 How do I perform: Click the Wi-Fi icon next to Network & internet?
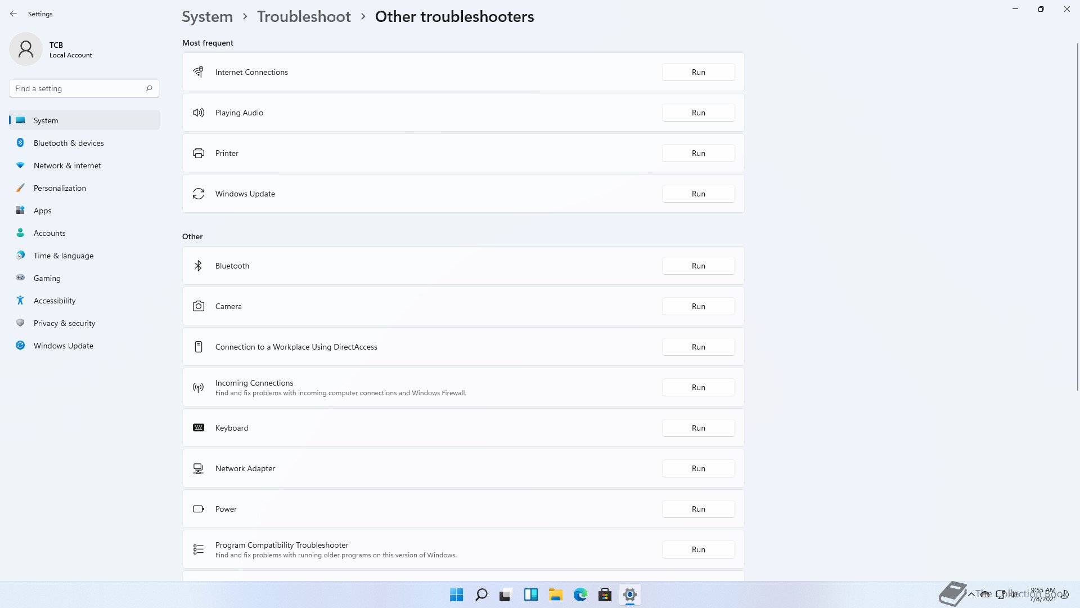(20, 166)
